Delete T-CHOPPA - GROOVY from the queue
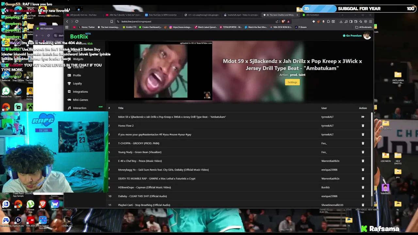Viewport: 418px width, 235px height. (x=363, y=143)
